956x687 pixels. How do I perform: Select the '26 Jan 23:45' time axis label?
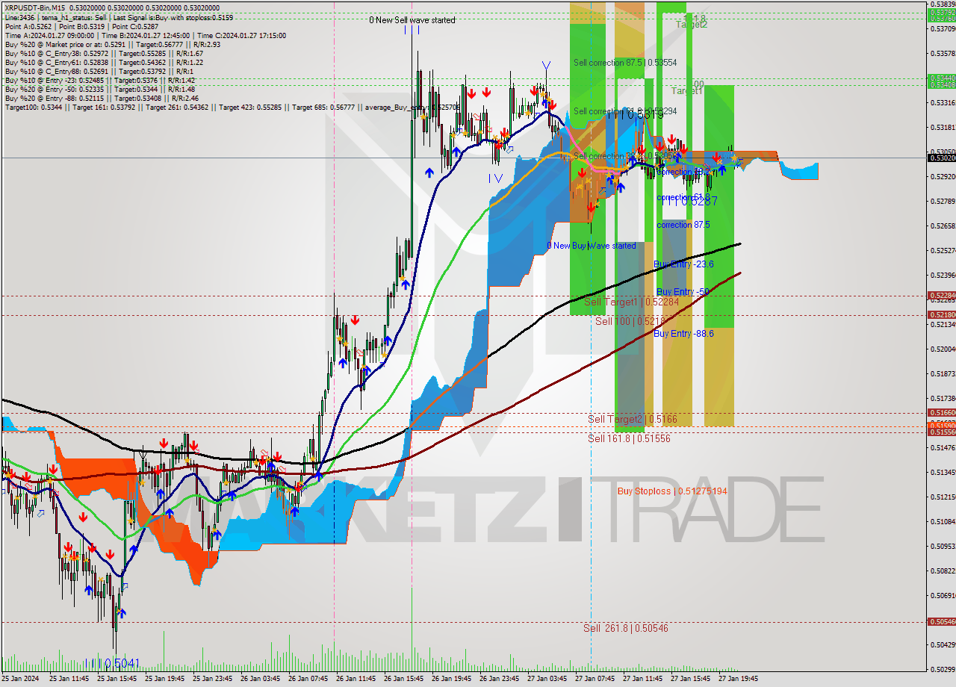point(500,680)
